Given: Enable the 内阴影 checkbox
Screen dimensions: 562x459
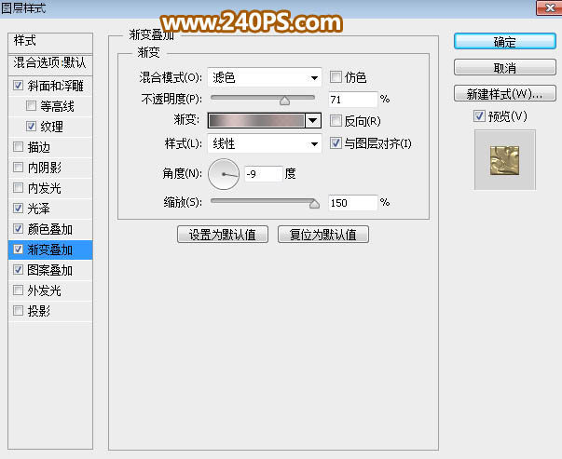Looking at the screenshot, I should click(x=18, y=168).
